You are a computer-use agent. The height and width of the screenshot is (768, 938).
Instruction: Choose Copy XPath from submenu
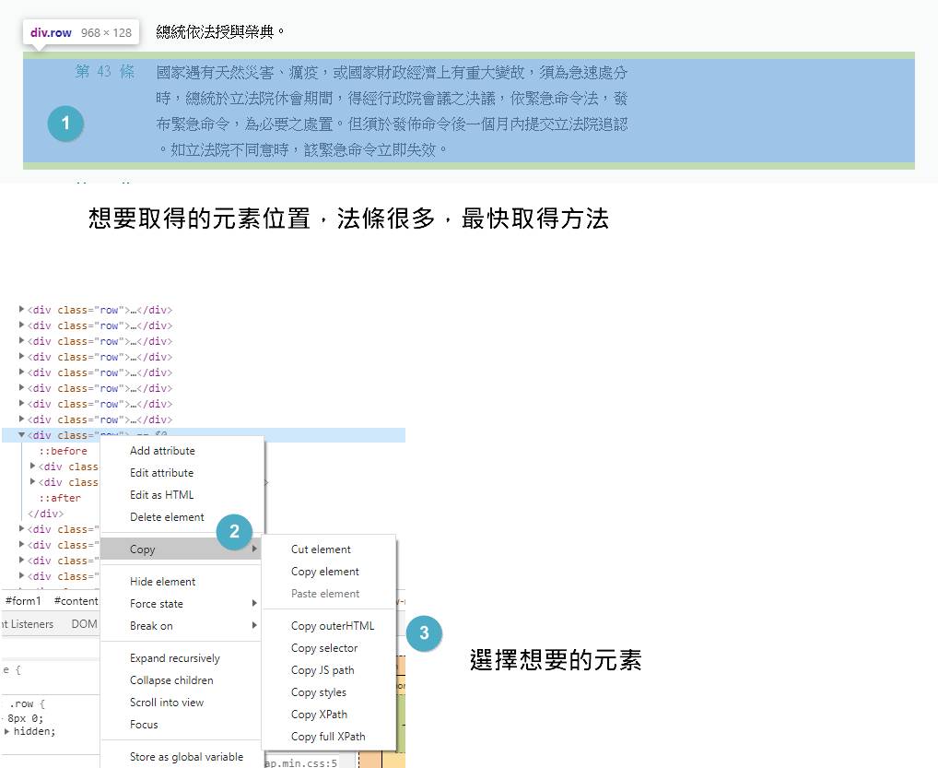319,715
